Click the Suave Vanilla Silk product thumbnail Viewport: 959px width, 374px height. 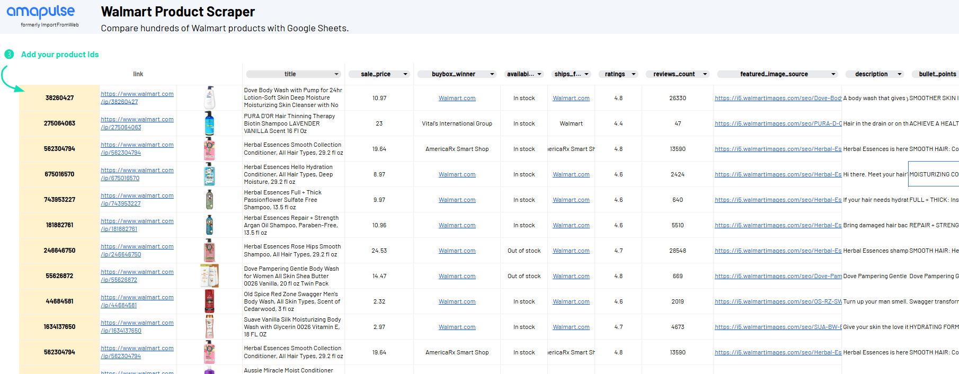[210, 327]
